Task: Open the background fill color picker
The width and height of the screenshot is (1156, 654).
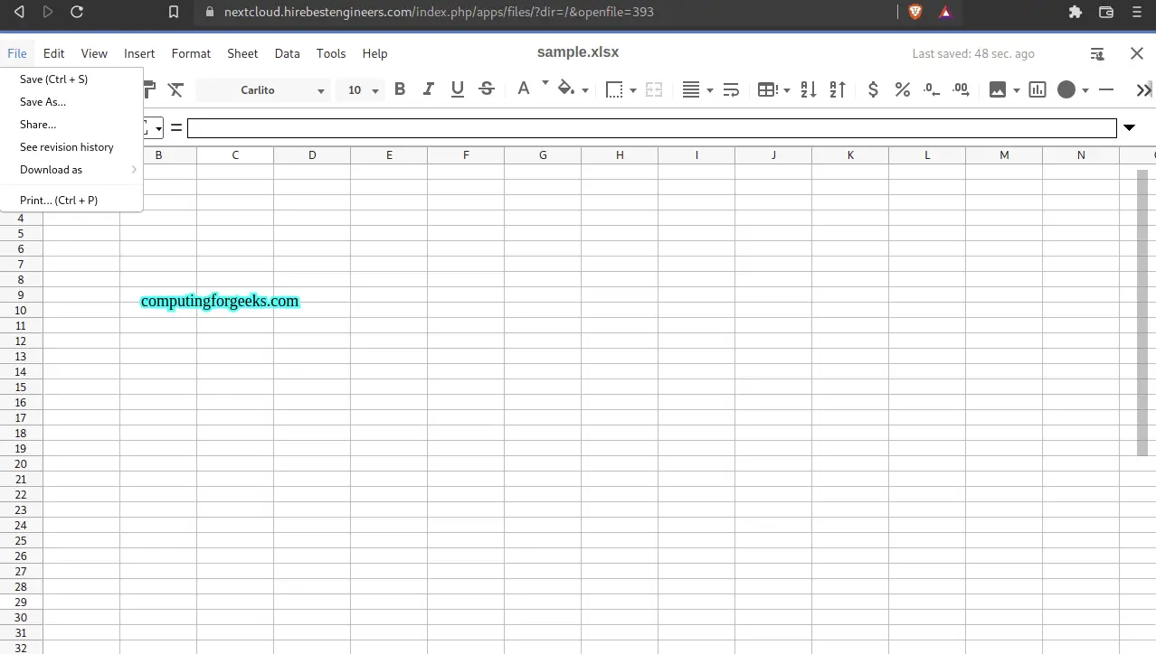Action: click(566, 89)
